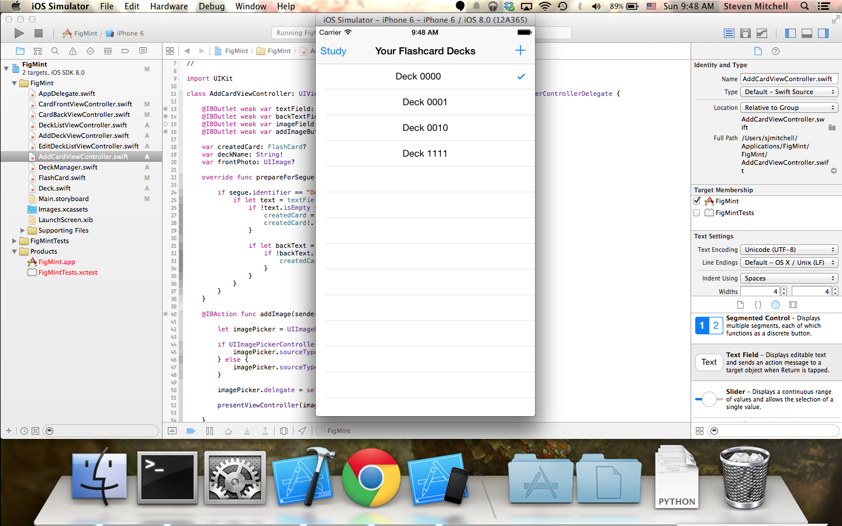Open the Location dropdown Relative to Group

point(789,108)
